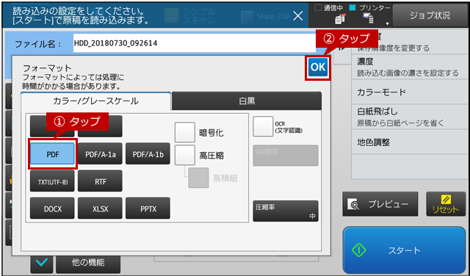This screenshot has width=470, height=276.
Task: Click the magnifier preview icon
Action: [x=353, y=204]
